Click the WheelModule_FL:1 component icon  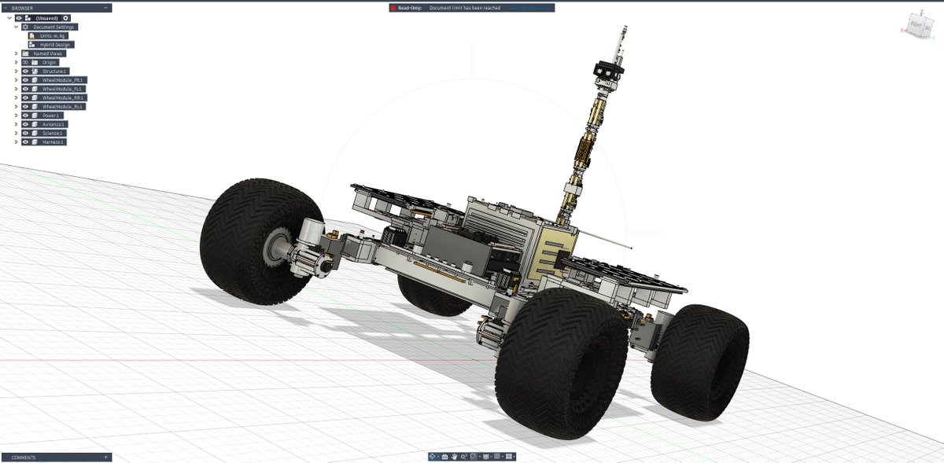35,89
